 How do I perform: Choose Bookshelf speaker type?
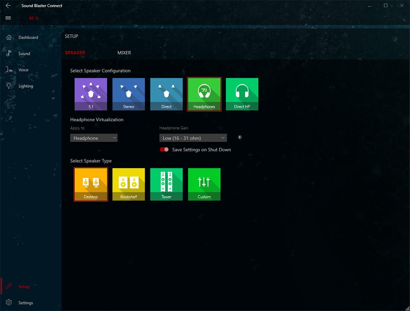[129, 184]
